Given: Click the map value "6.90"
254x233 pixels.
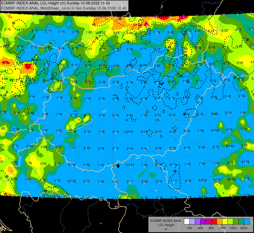Looking at the screenshot, I should pos(186,98).
